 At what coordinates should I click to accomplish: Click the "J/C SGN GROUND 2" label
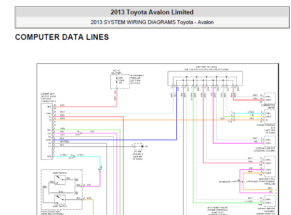(137, 155)
